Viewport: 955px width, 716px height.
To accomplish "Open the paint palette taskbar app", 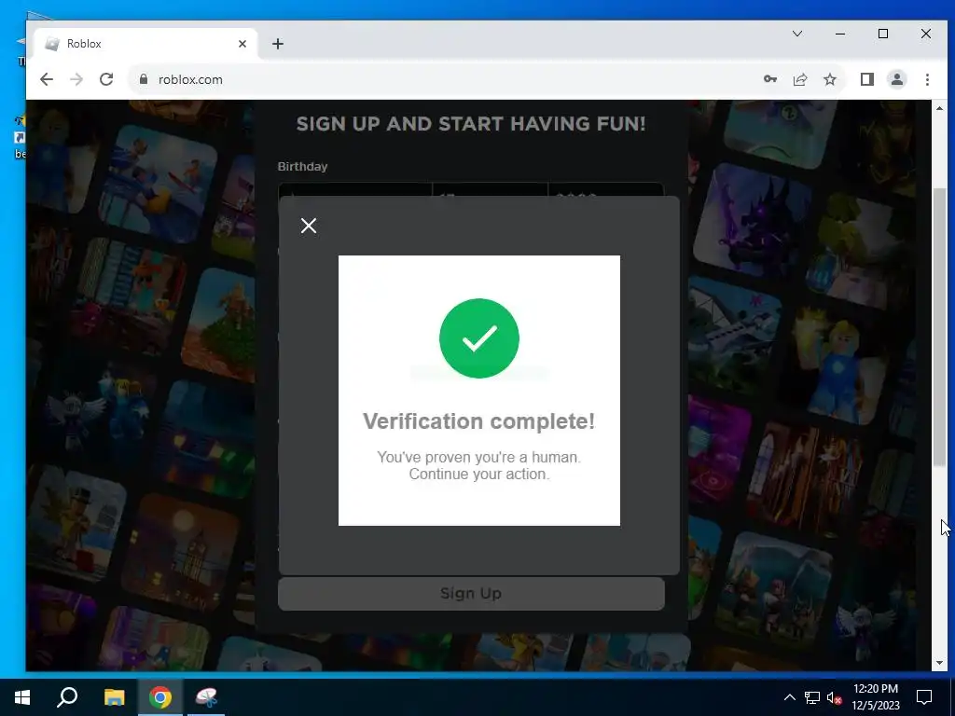I will (206, 697).
